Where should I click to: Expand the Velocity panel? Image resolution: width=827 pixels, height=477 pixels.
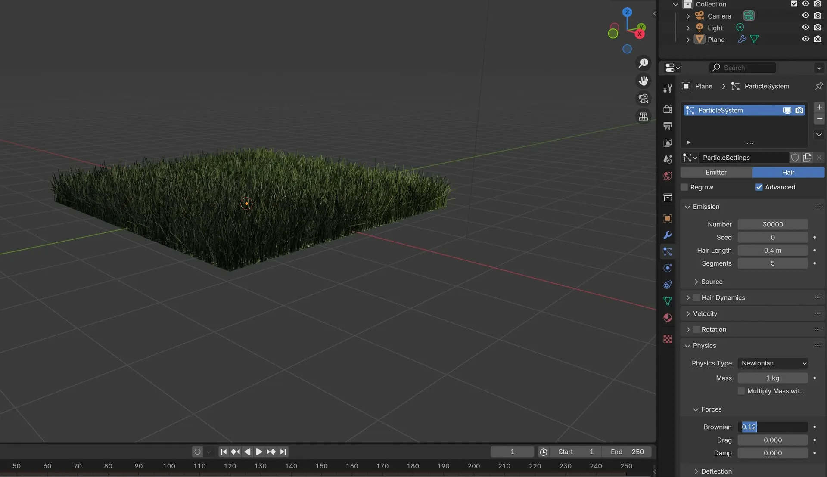pos(688,314)
